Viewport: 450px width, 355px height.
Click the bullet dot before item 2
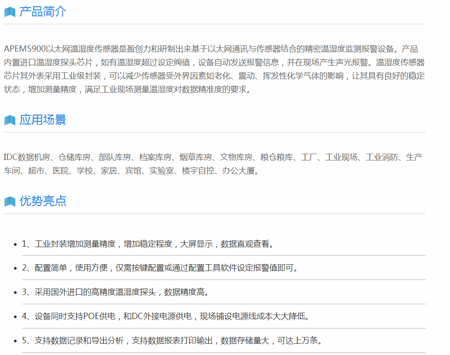point(16,269)
